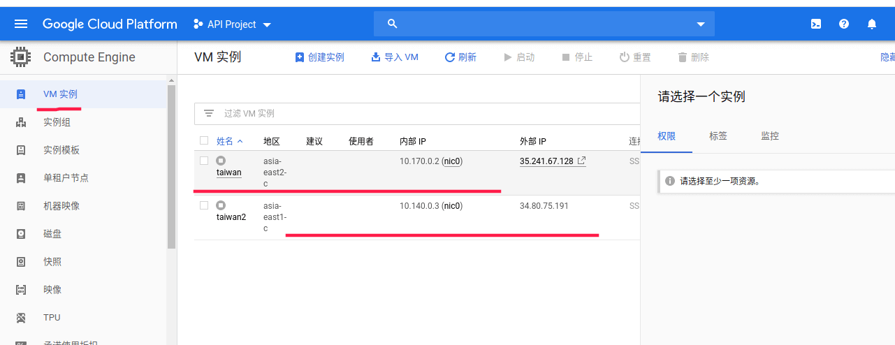Open 实例组 in the sidebar
Image resolution: width=895 pixels, height=345 pixels.
(x=57, y=122)
